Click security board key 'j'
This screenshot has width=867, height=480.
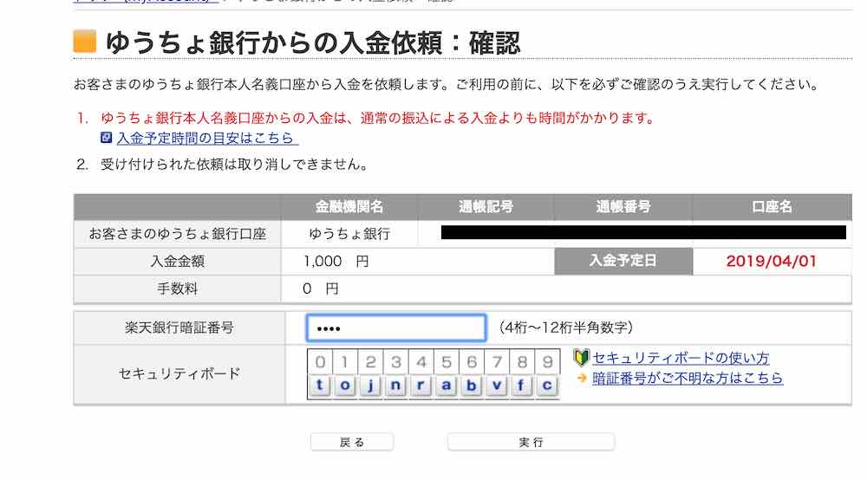tap(370, 386)
